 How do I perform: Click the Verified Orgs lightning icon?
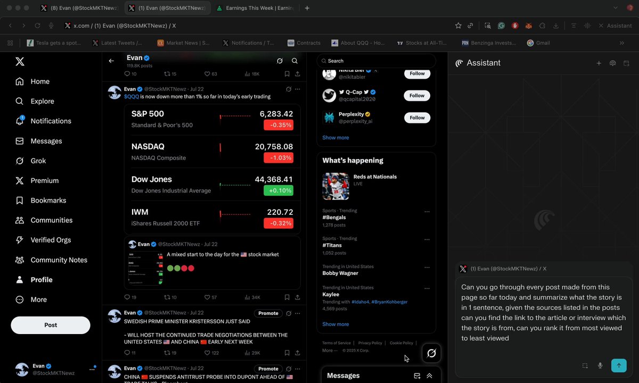point(20,240)
